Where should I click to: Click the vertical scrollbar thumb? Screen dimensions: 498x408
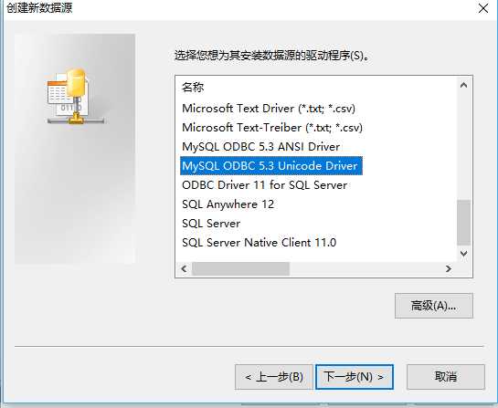[463, 223]
